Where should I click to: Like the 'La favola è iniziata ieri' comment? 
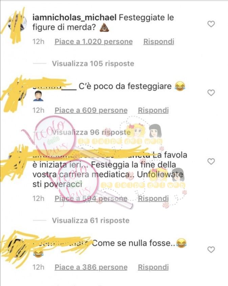[x=211, y=161]
